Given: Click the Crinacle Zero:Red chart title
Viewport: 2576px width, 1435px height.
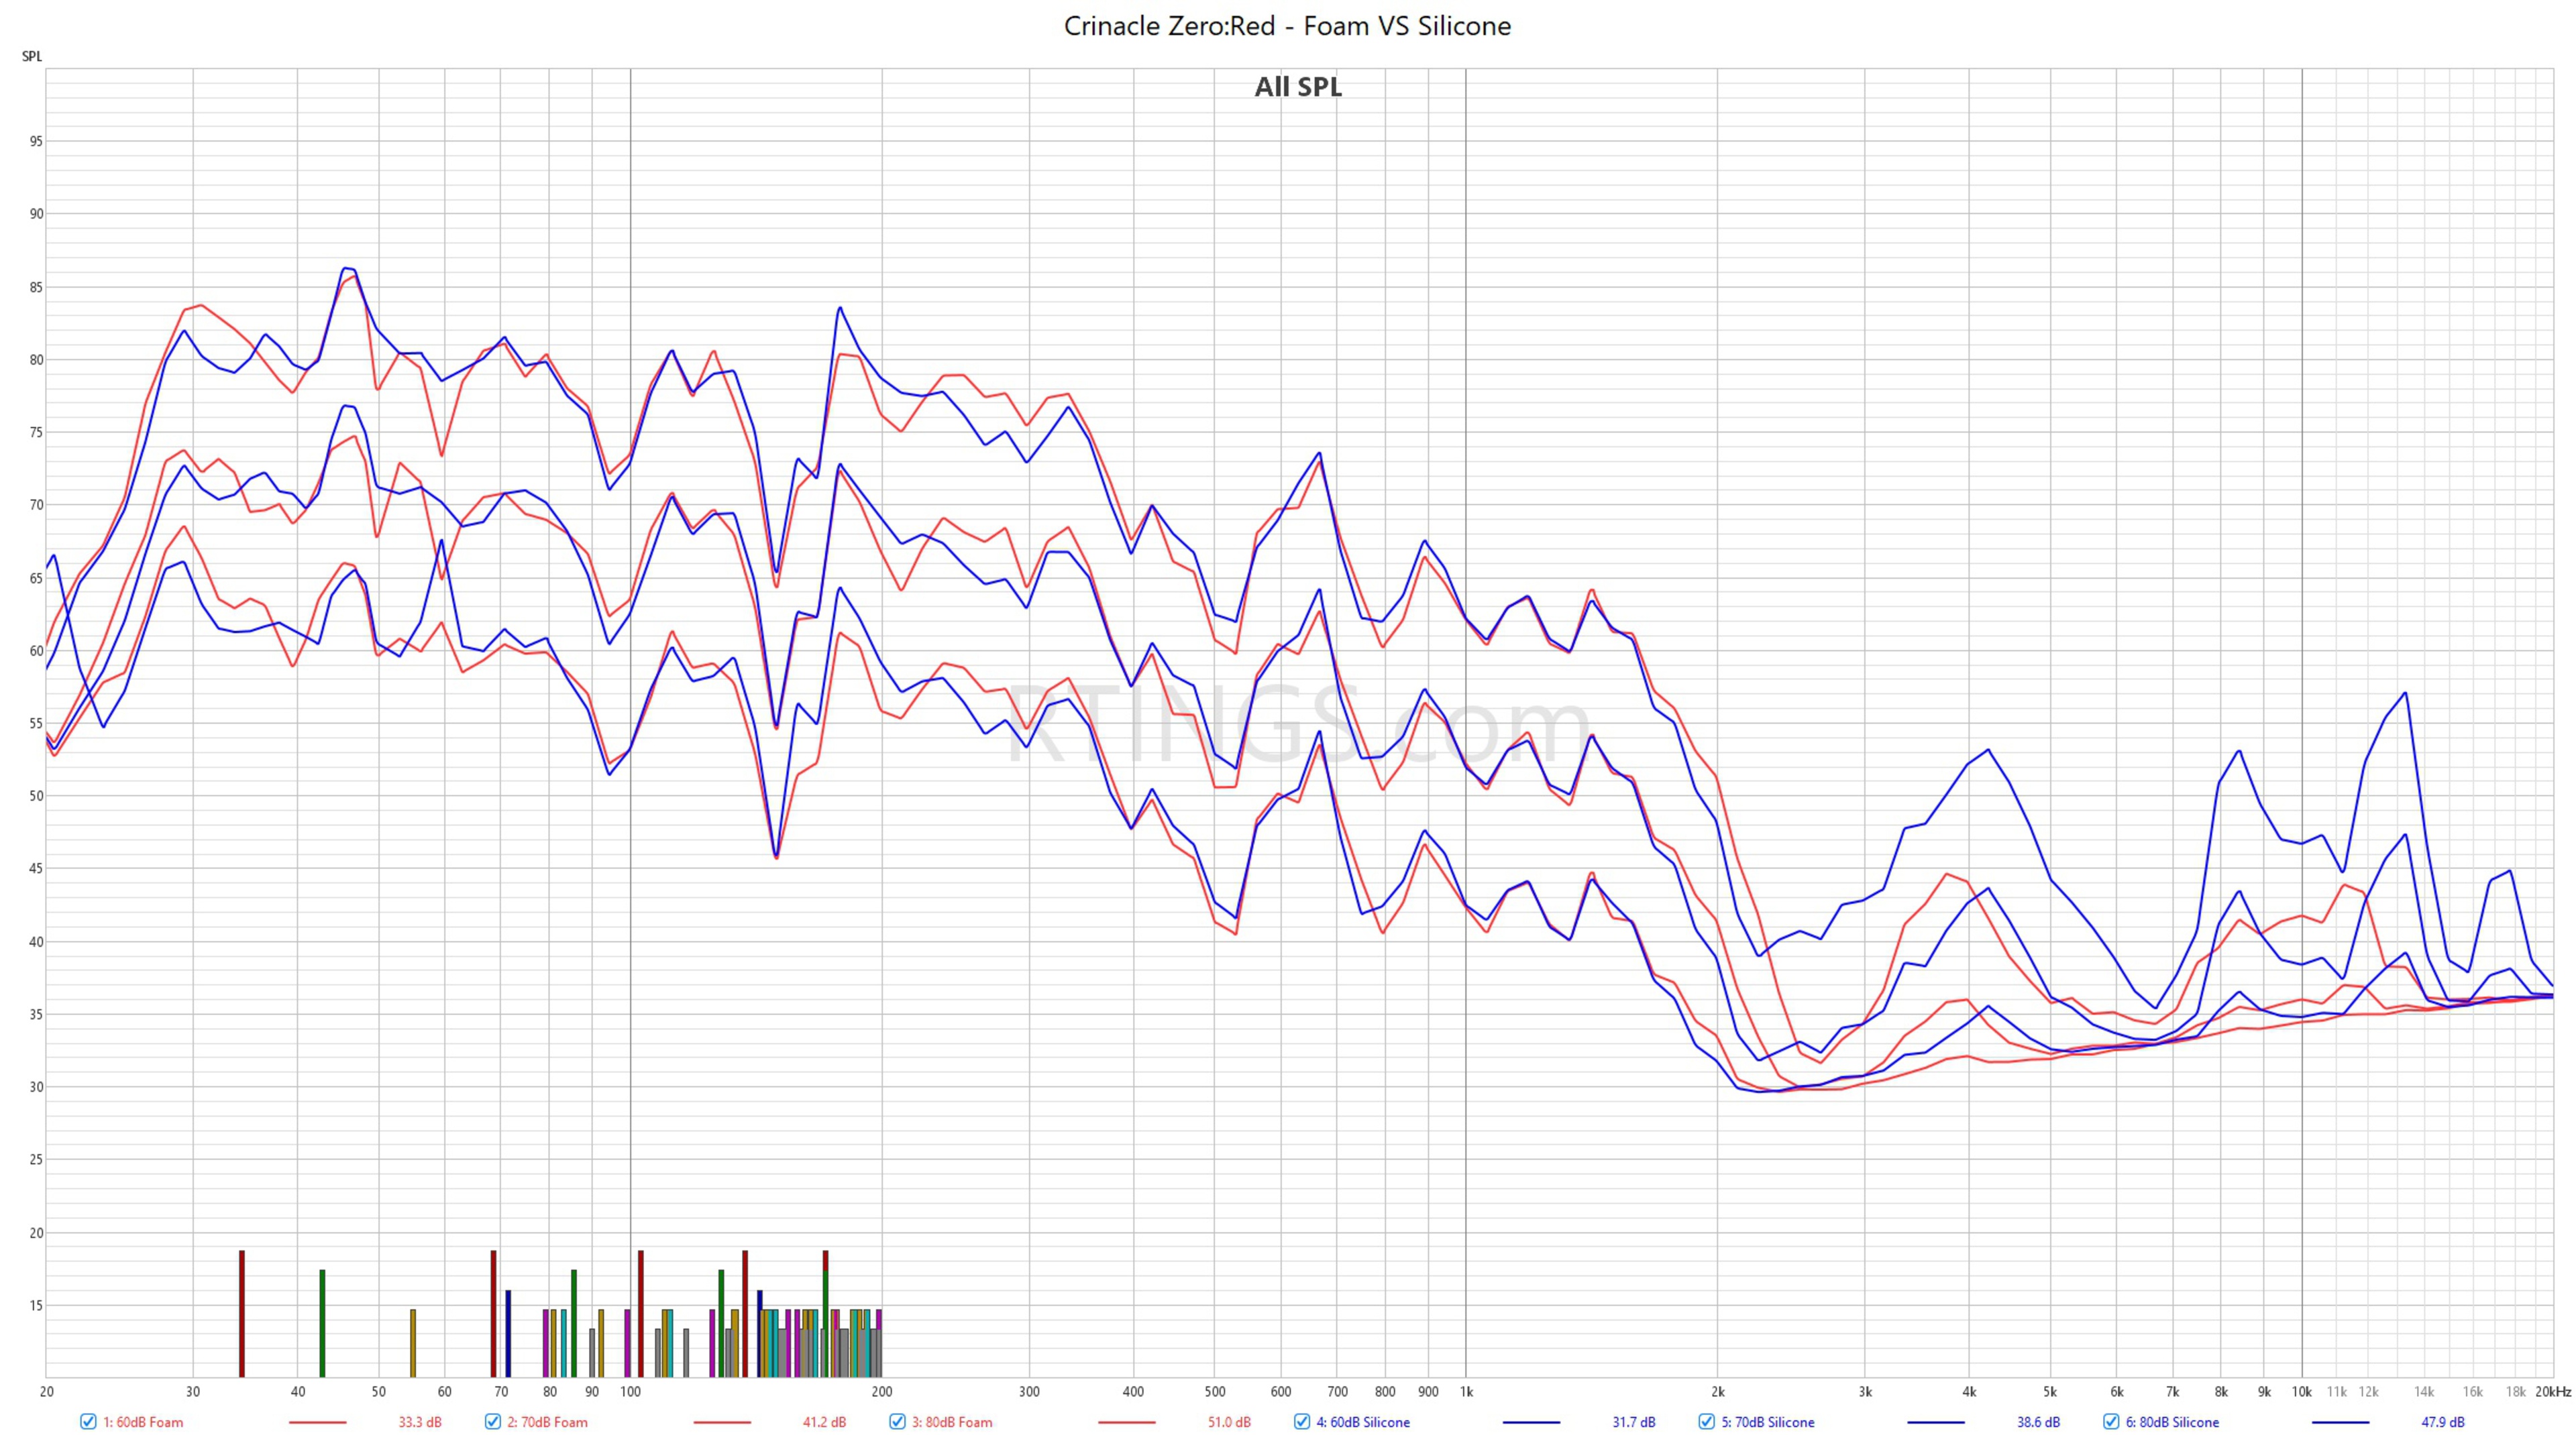Looking at the screenshot, I should 1287,26.
